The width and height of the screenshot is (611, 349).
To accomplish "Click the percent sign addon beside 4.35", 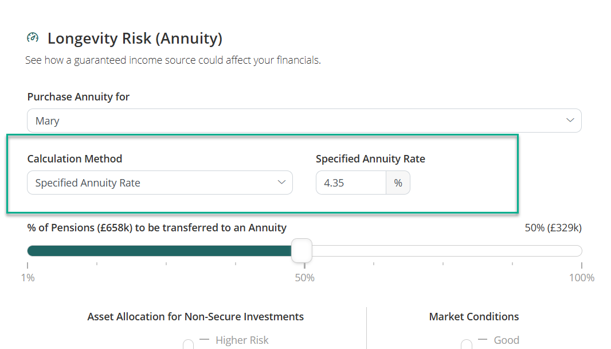I will pyautogui.click(x=398, y=183).
